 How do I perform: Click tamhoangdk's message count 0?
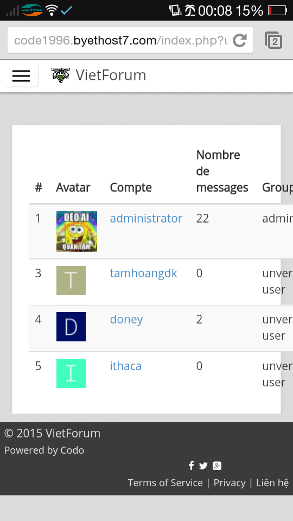pos(199,273)
